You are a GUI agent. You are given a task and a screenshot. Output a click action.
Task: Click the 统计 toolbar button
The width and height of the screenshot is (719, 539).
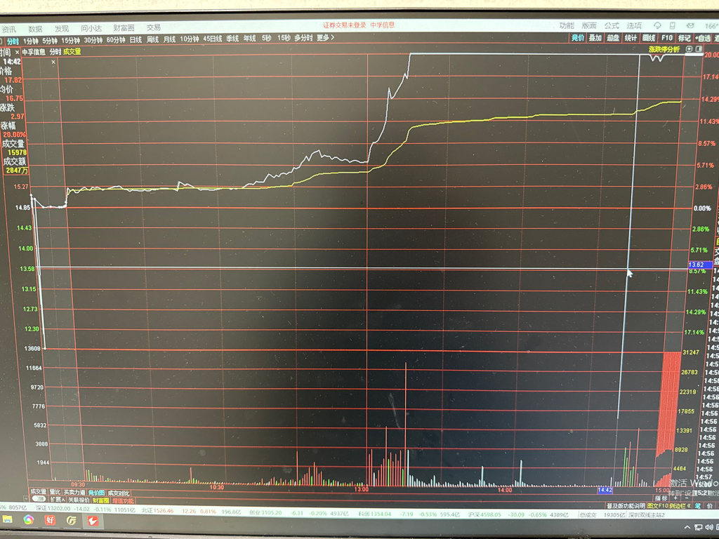pos(631,38)
